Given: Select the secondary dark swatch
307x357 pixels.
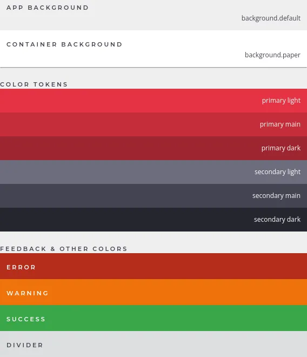Looking at the screenshot, I should click(x=153, y=220).
